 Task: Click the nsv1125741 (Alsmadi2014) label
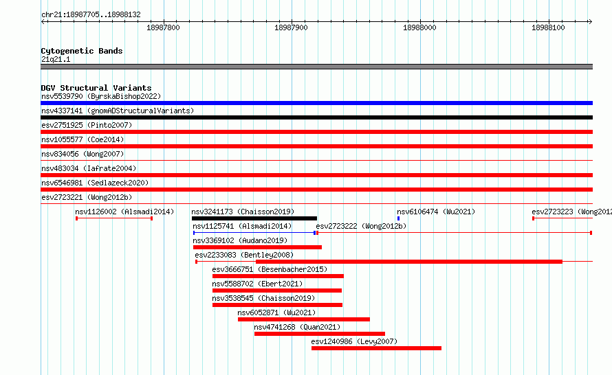tap(242, 226)
